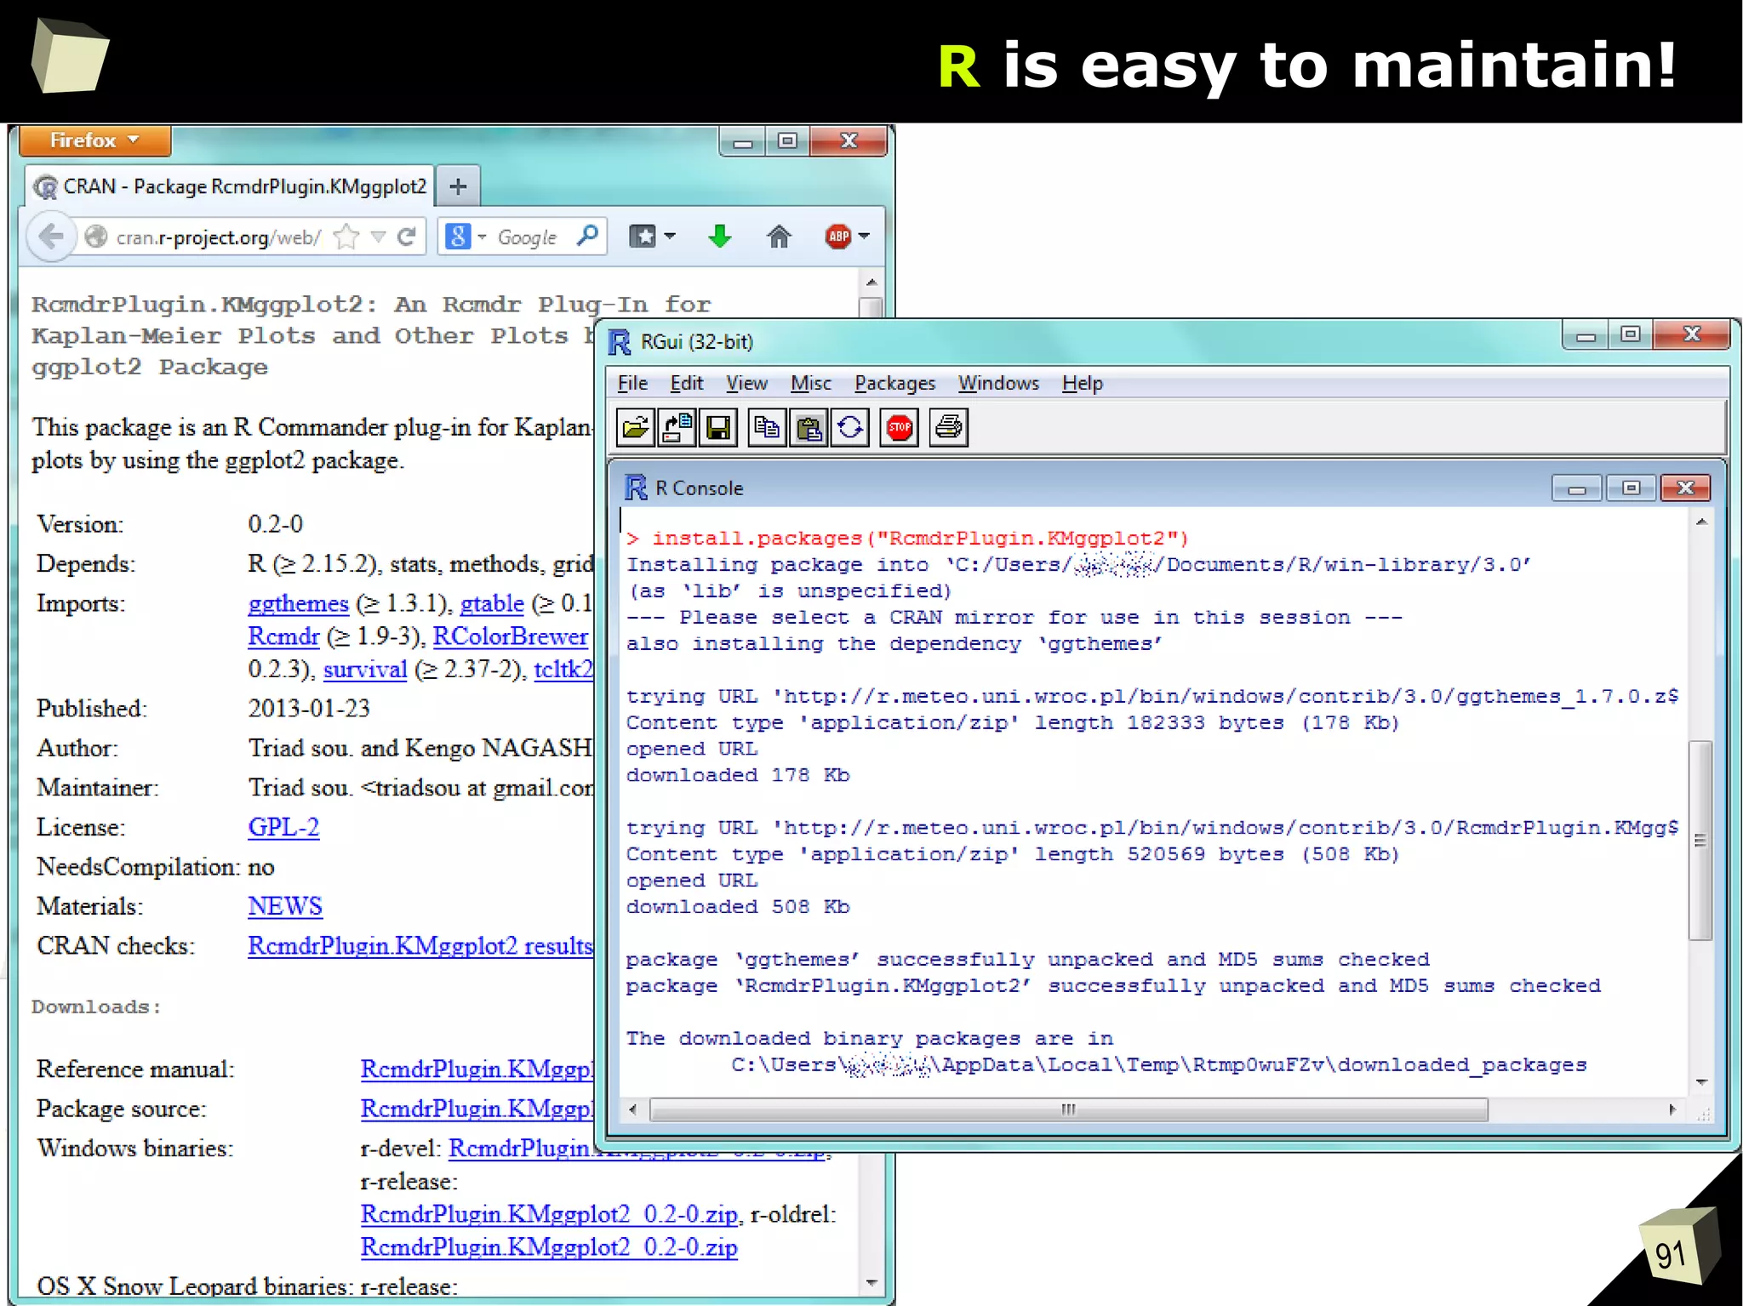Open RcmdrPlugin.KMggplot2 results CRAN checks link
Screen dimensions: 1743x1306
420,945
